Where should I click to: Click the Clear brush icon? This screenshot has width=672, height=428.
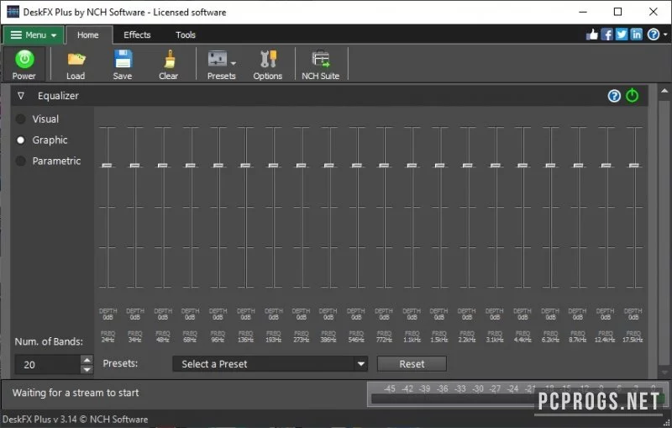pyautogui.click(x=170, y=59)
